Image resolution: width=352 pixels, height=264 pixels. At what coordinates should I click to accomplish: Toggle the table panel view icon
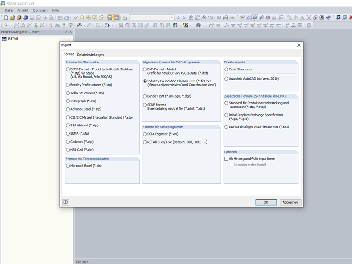116,18
